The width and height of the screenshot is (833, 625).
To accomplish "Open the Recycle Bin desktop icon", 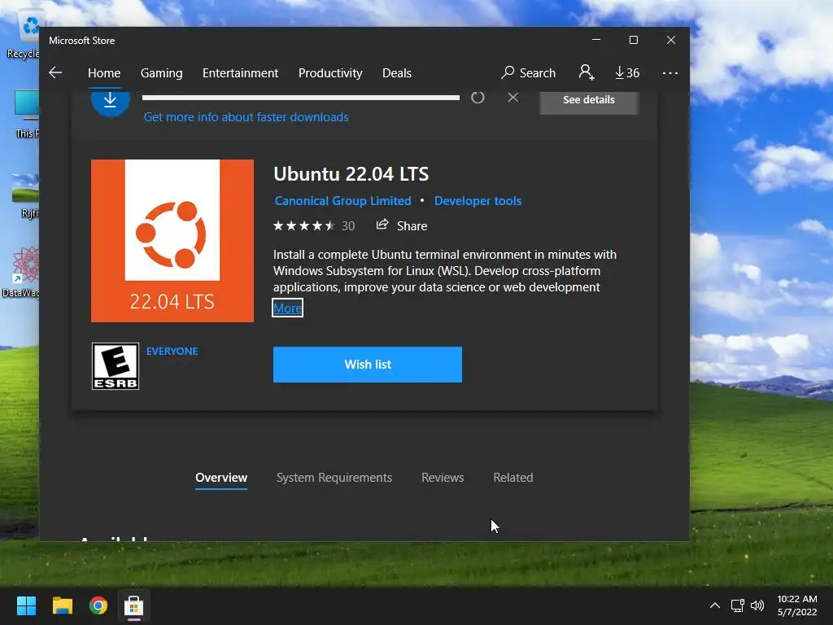I will (24, 36).
